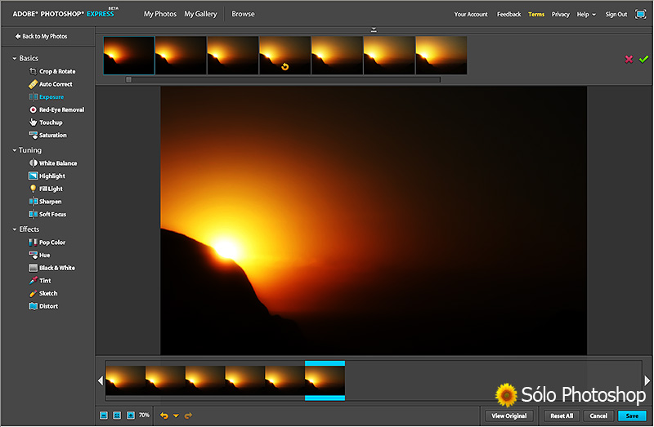Apply Auto Correct to the photo
Viewport: 654px width, 427px height.
[x=55, y=84]
